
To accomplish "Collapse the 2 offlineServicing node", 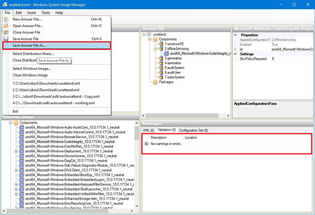I will pos(156,49).
